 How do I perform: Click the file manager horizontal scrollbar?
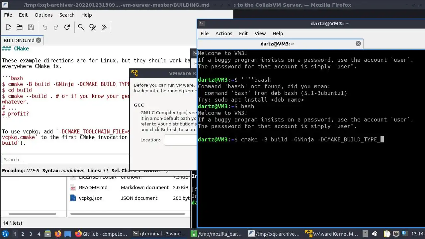[128, 214]
